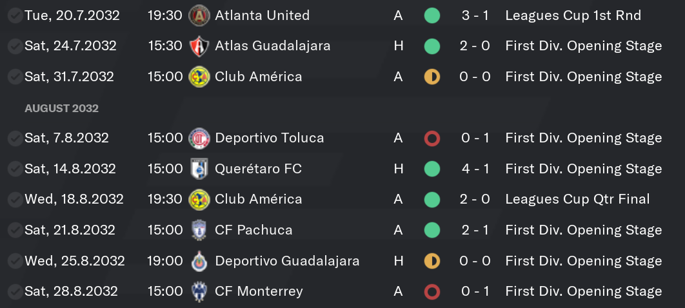Click the Leagues Cup 1st Rnd competition
The height and width of the screenshot is (308, 685).
tap(573, 15)
